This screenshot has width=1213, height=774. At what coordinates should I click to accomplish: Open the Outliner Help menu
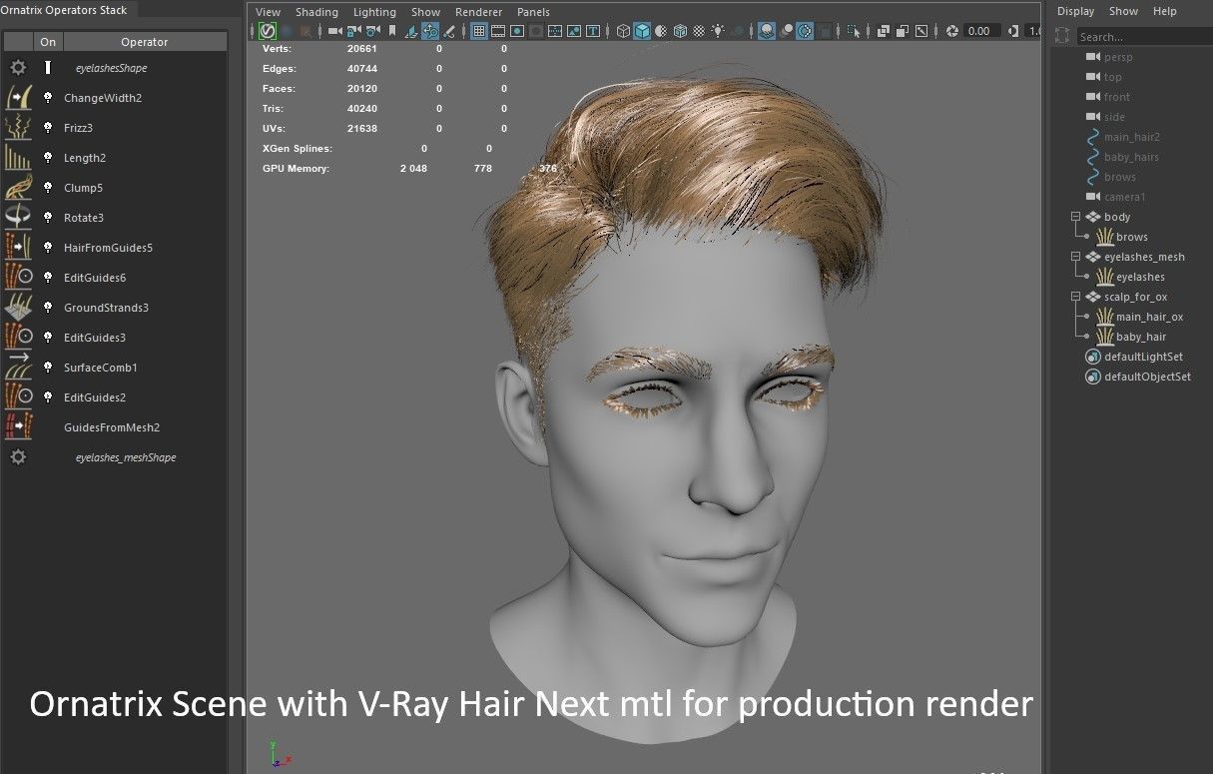pyautogui.click(x=1164, y=11)
